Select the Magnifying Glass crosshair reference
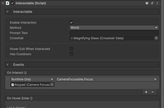This screenshot has height=108, width=164. (x=111, y=38)
